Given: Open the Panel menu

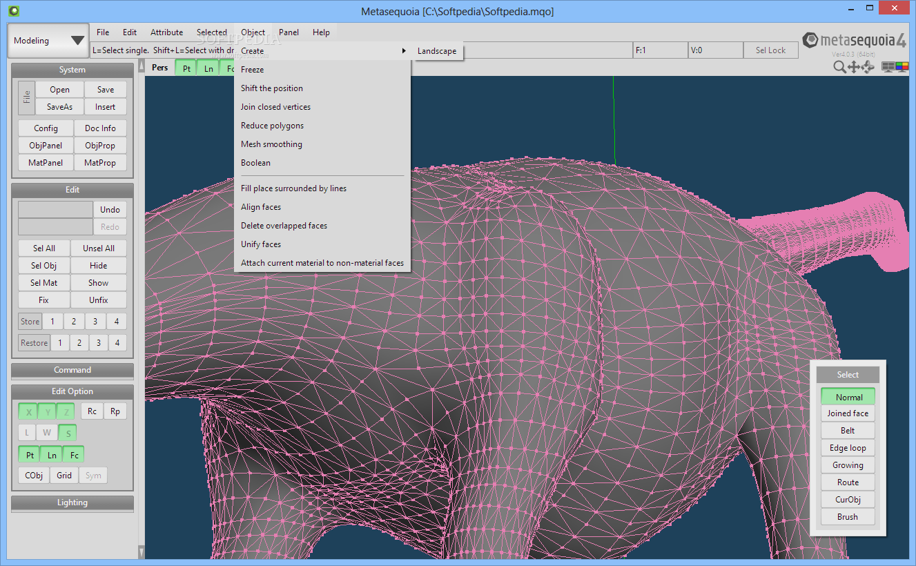Looking at the screenshot, I should pos(289,32).
